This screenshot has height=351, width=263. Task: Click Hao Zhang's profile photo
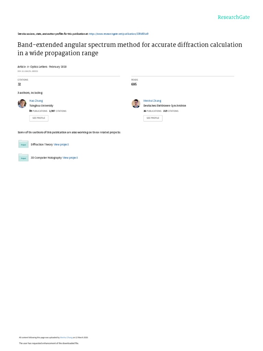pyautogui.click(x=22, y=104)
